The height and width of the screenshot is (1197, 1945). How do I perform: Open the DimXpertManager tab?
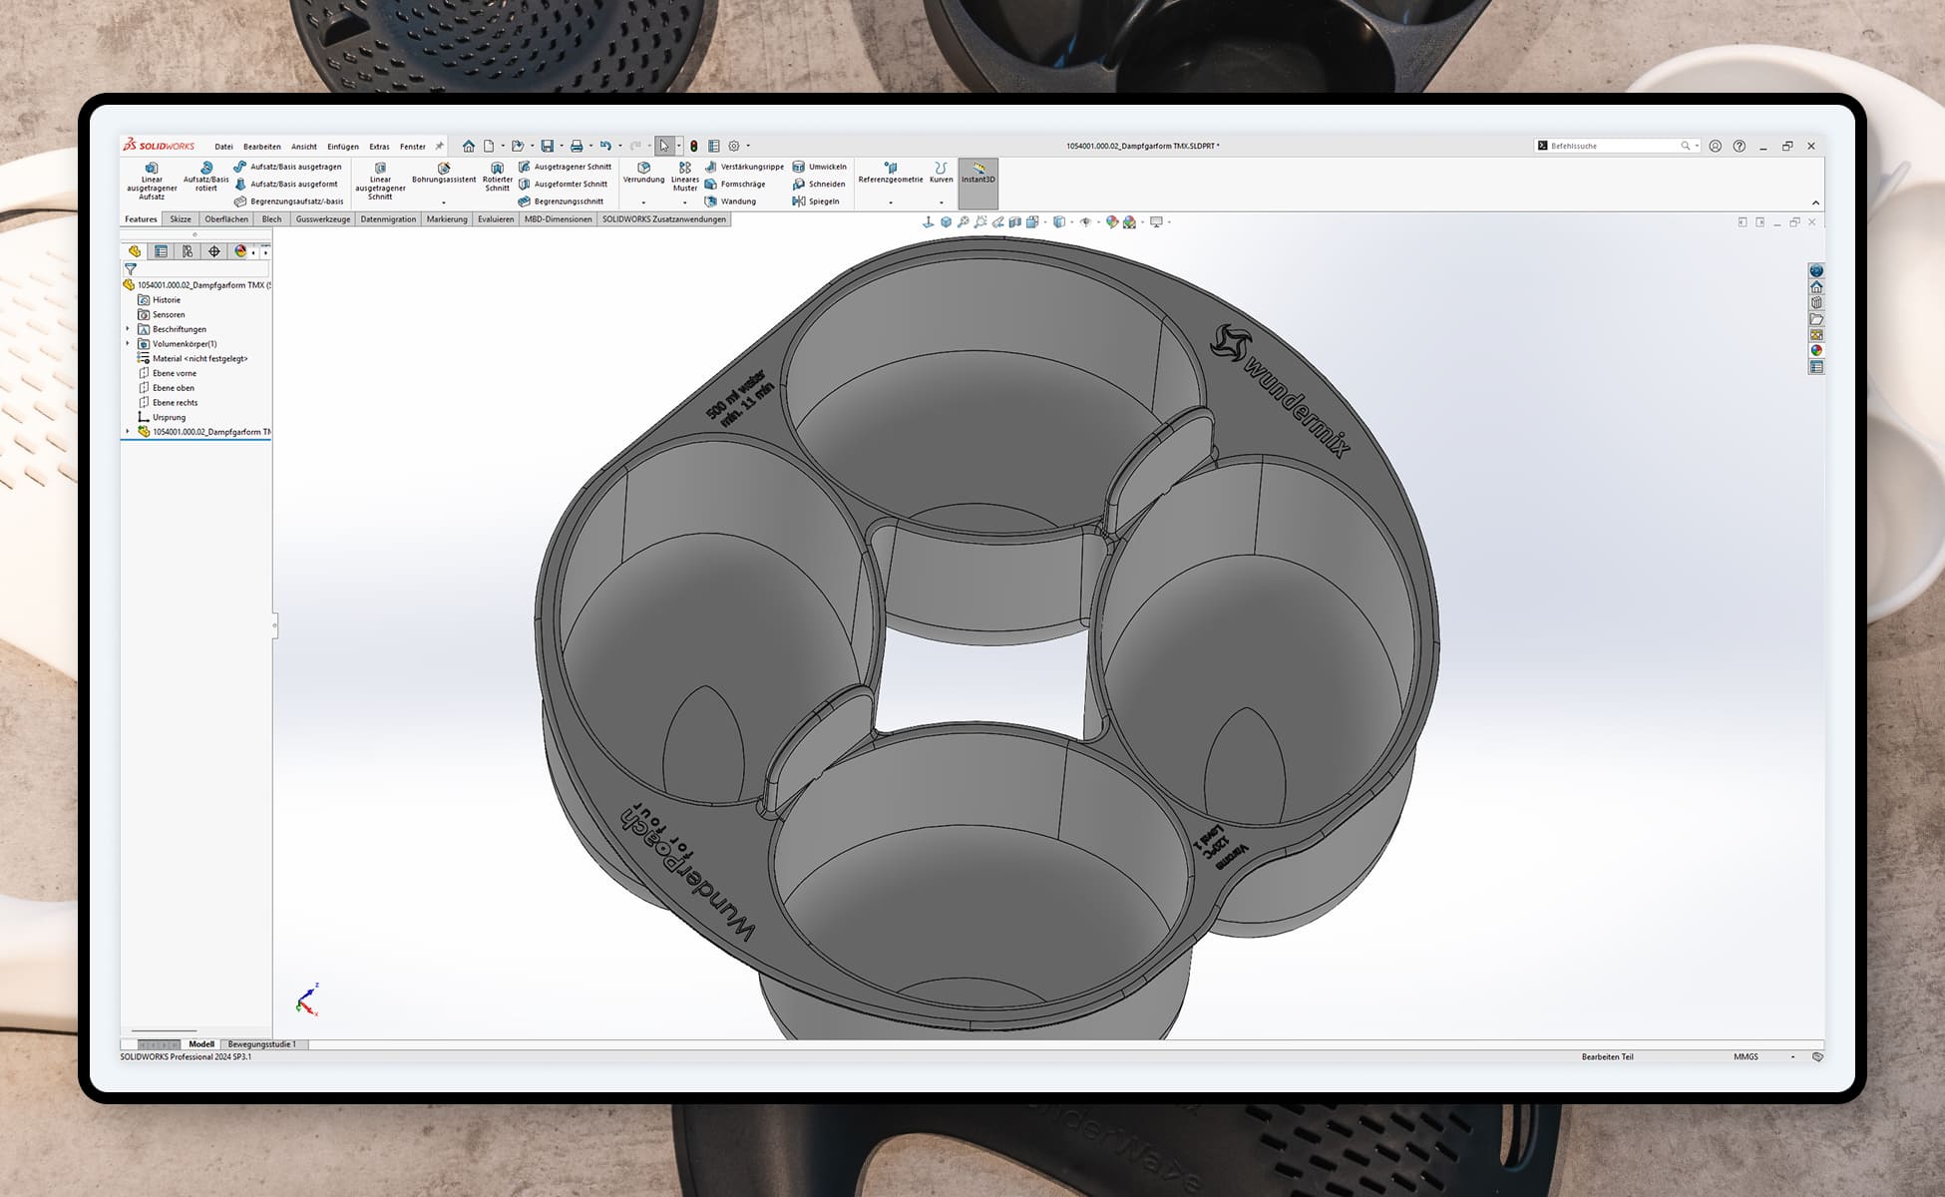[213, 251]
